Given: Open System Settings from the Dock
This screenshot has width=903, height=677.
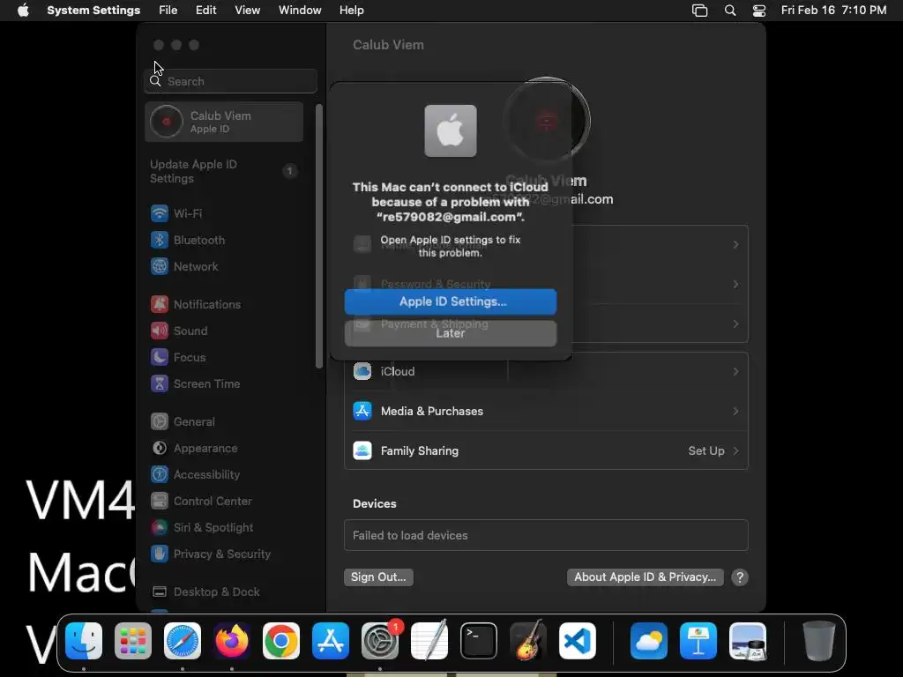Looking at the screenshot, I should [x=380, y=641].
